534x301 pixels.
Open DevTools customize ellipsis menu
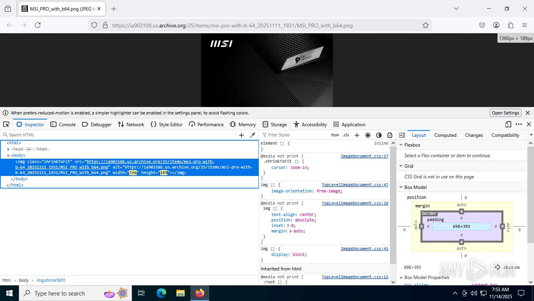coord(519,124)
